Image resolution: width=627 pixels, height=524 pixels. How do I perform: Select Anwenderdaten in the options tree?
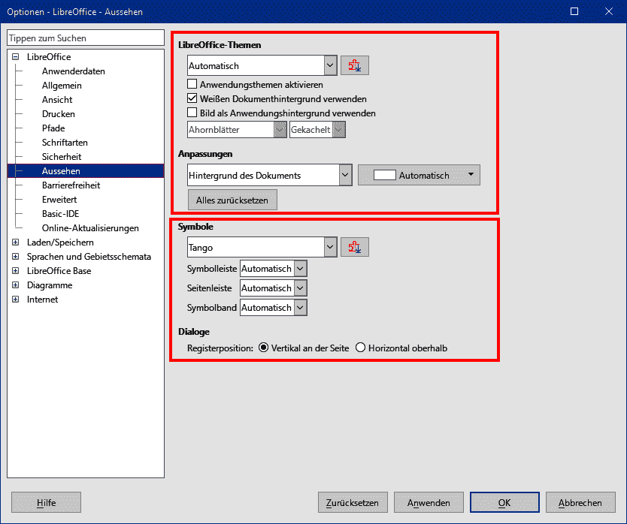74,71
